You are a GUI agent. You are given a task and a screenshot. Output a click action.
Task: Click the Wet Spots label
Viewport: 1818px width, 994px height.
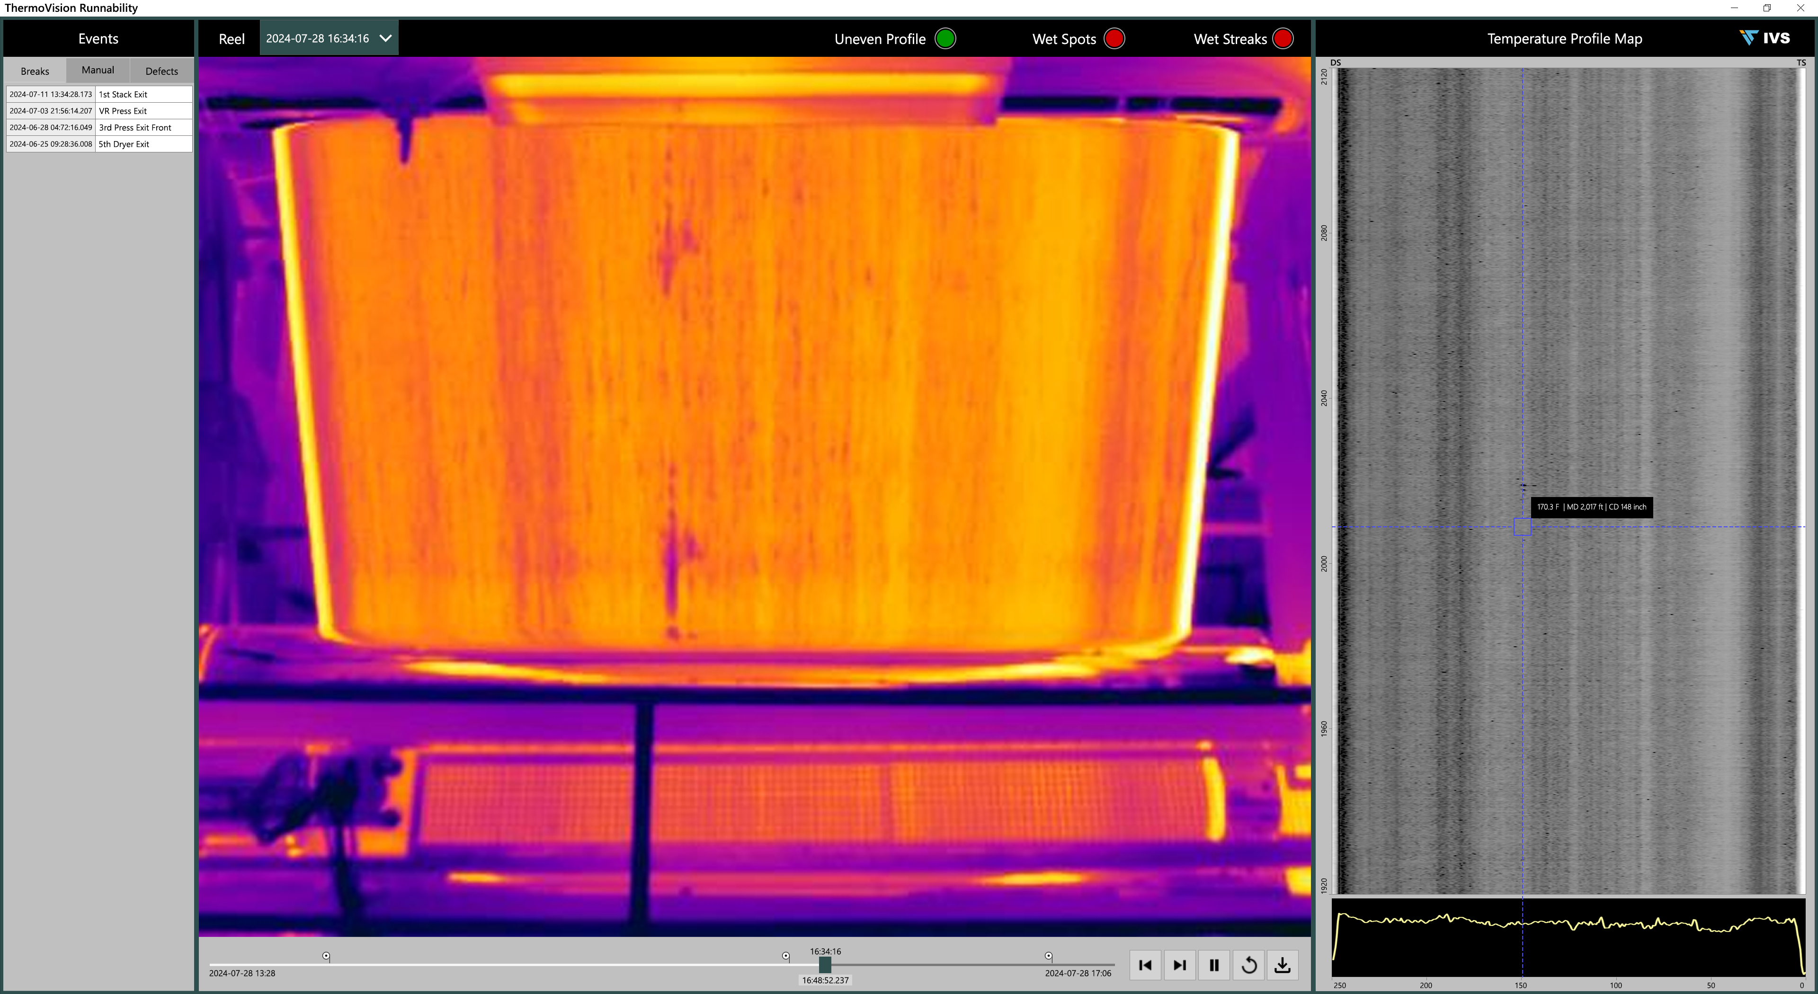[1064, 39]
